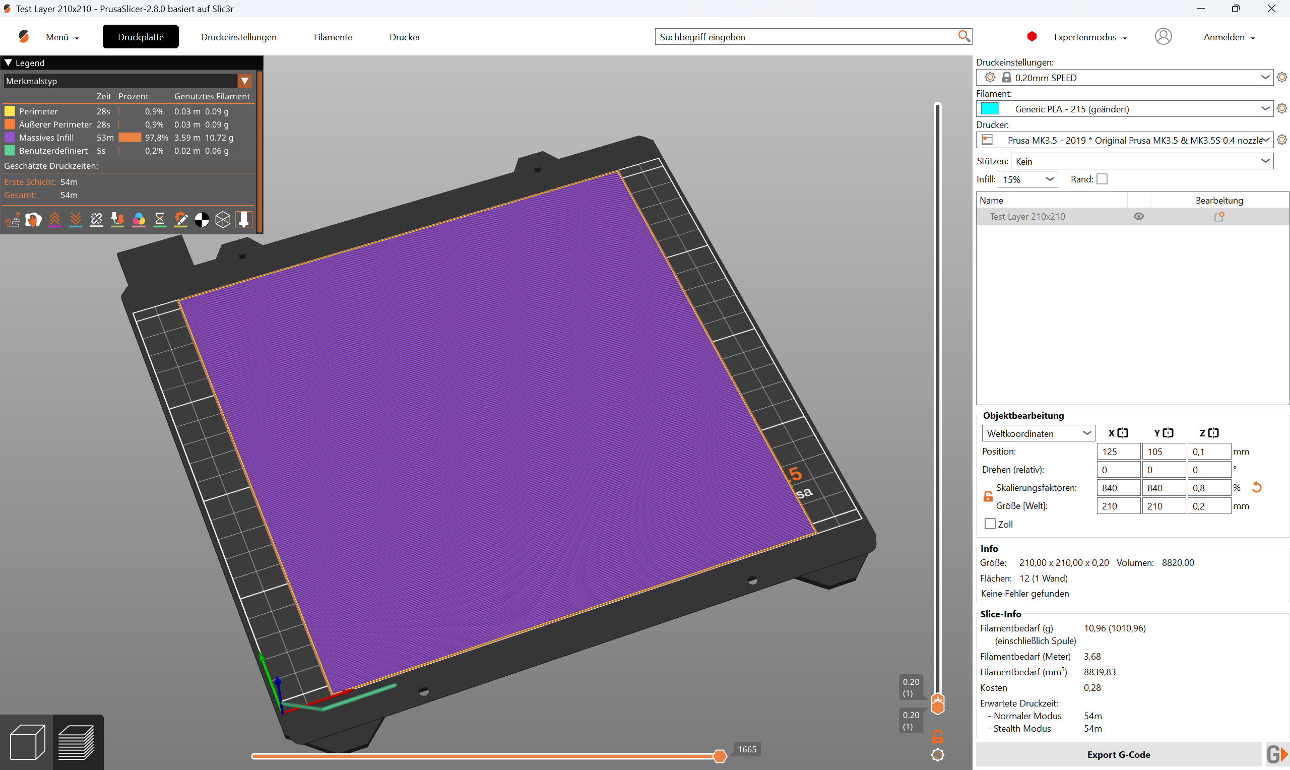Screen dimensions: 1290x770
Task: Toggle travel moves visibility in preview
Action: coord(13,220)
